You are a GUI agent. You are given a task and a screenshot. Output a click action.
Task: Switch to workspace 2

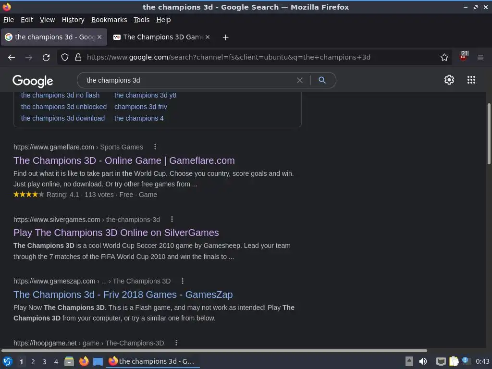tap(33, 362)
